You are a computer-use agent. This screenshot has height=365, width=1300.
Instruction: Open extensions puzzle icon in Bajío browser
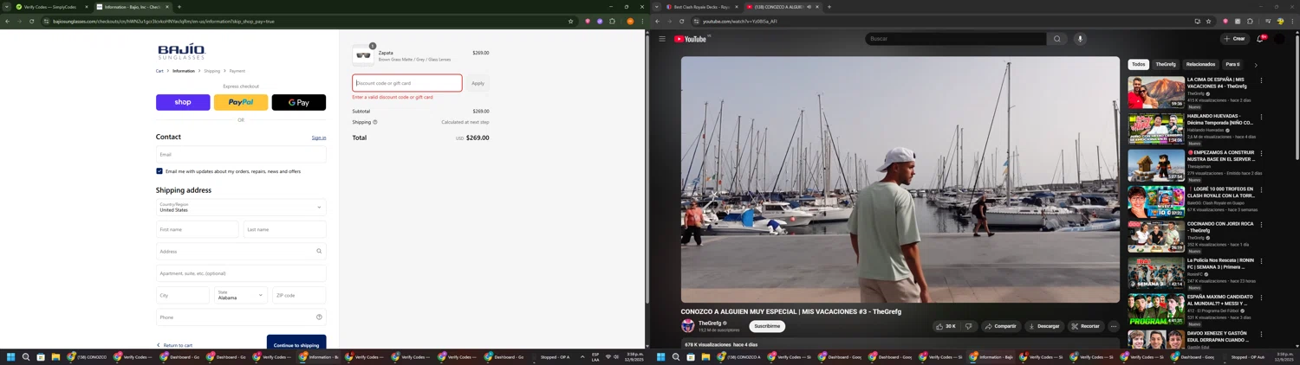(612, 21)
